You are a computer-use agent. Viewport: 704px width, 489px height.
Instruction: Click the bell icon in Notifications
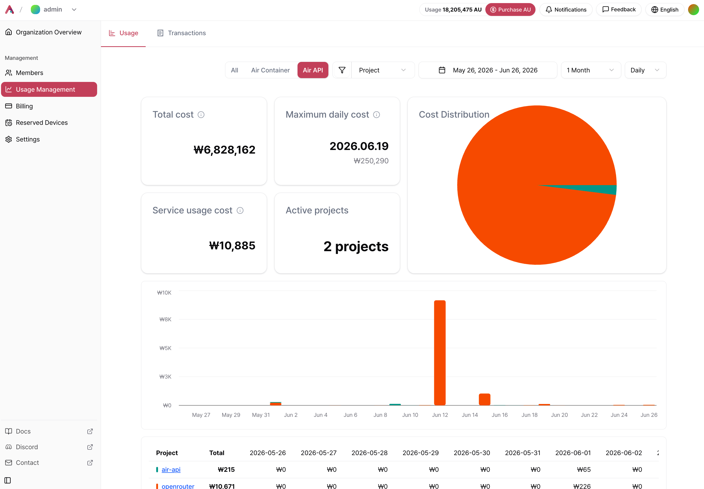pos(549,10)
